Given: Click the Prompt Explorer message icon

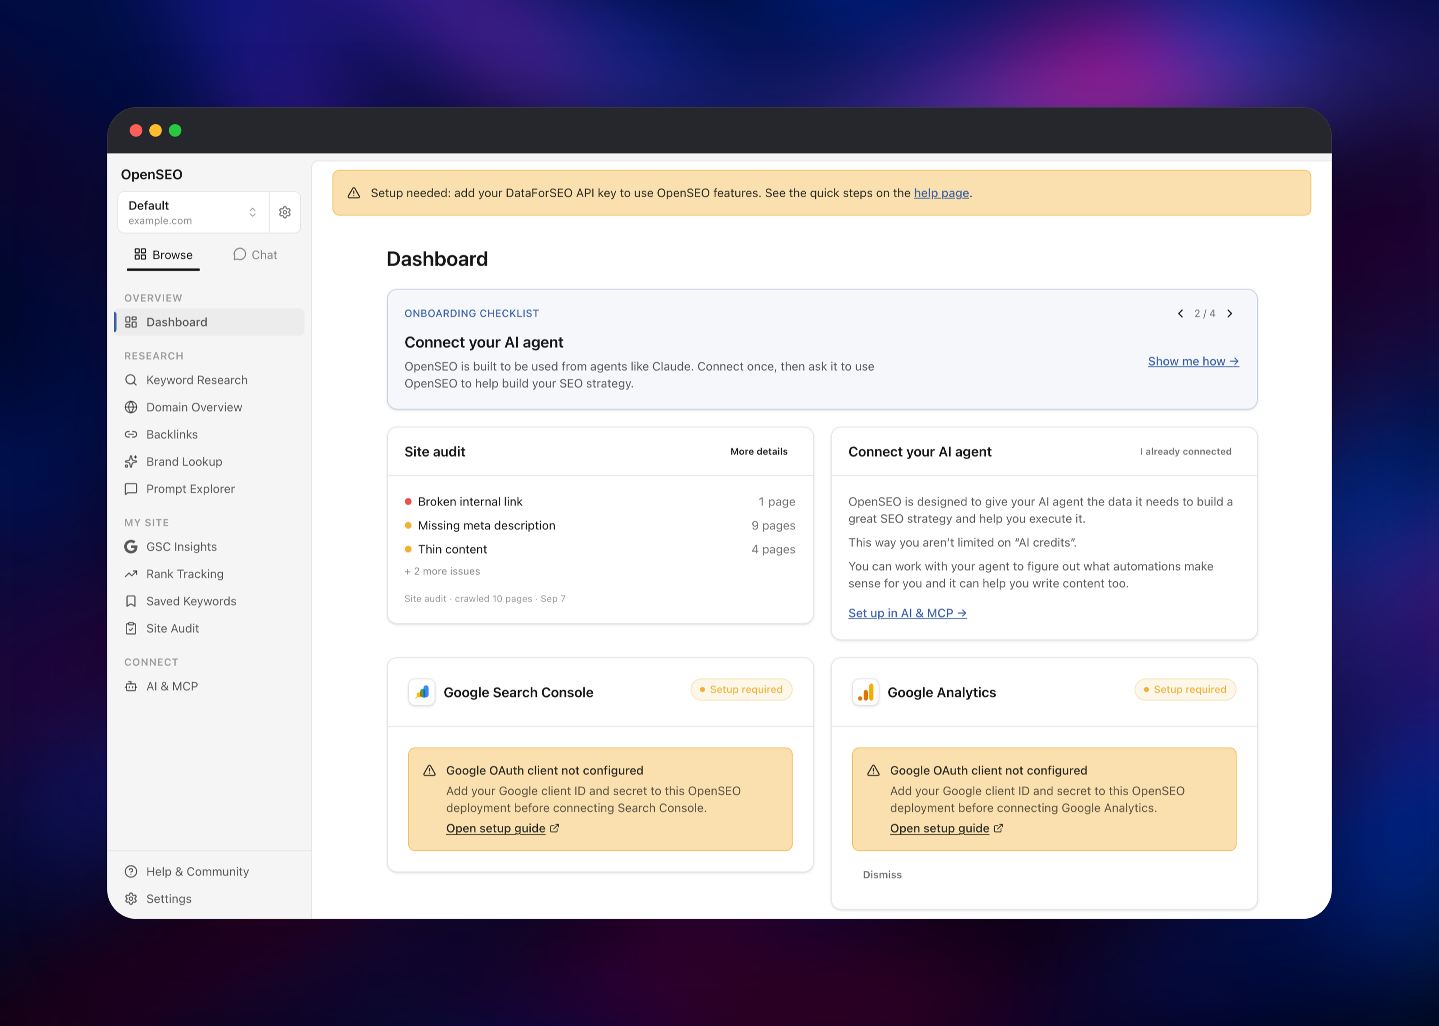Looking at the screenshot, I should click(x=131, y=488).
